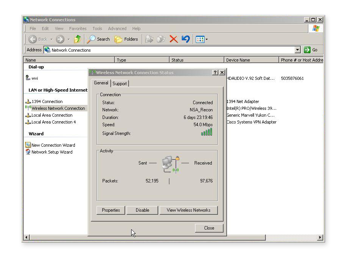Click the Undo arrow icon in toolbar
Image resolution: width=346 pixels, height=263 pixels.
coord(185,39)
